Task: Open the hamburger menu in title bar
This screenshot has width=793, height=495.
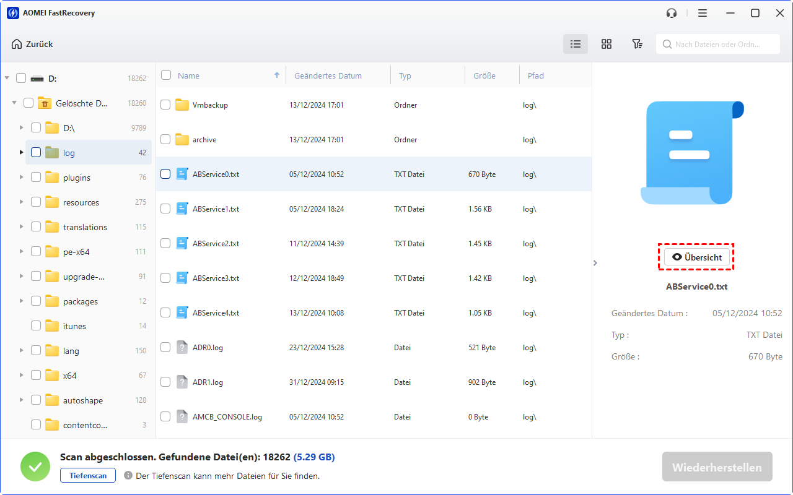Action: [x=702, y=13]
